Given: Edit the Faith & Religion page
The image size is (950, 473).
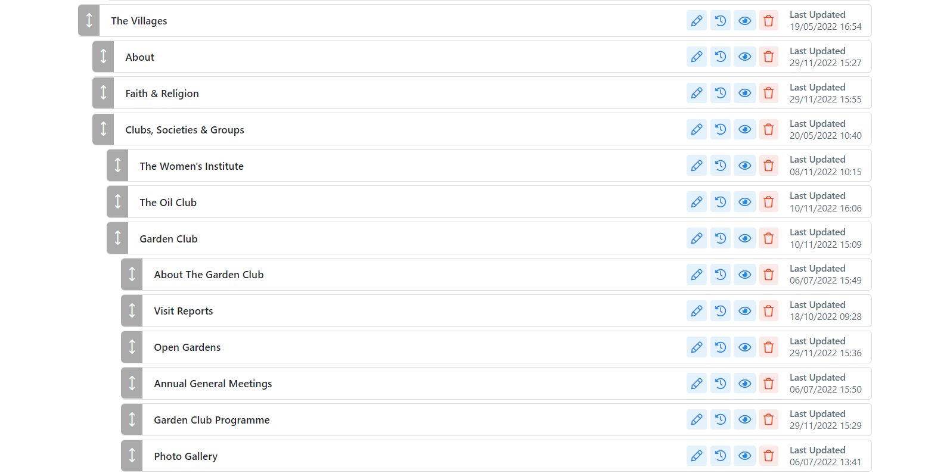Looking at the screenshot, I should 696,94.
